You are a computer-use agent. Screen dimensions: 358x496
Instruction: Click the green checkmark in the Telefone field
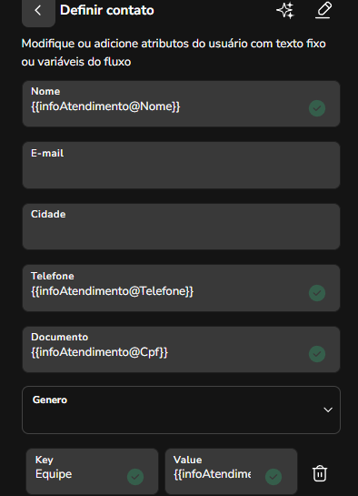tap(317, 293)
